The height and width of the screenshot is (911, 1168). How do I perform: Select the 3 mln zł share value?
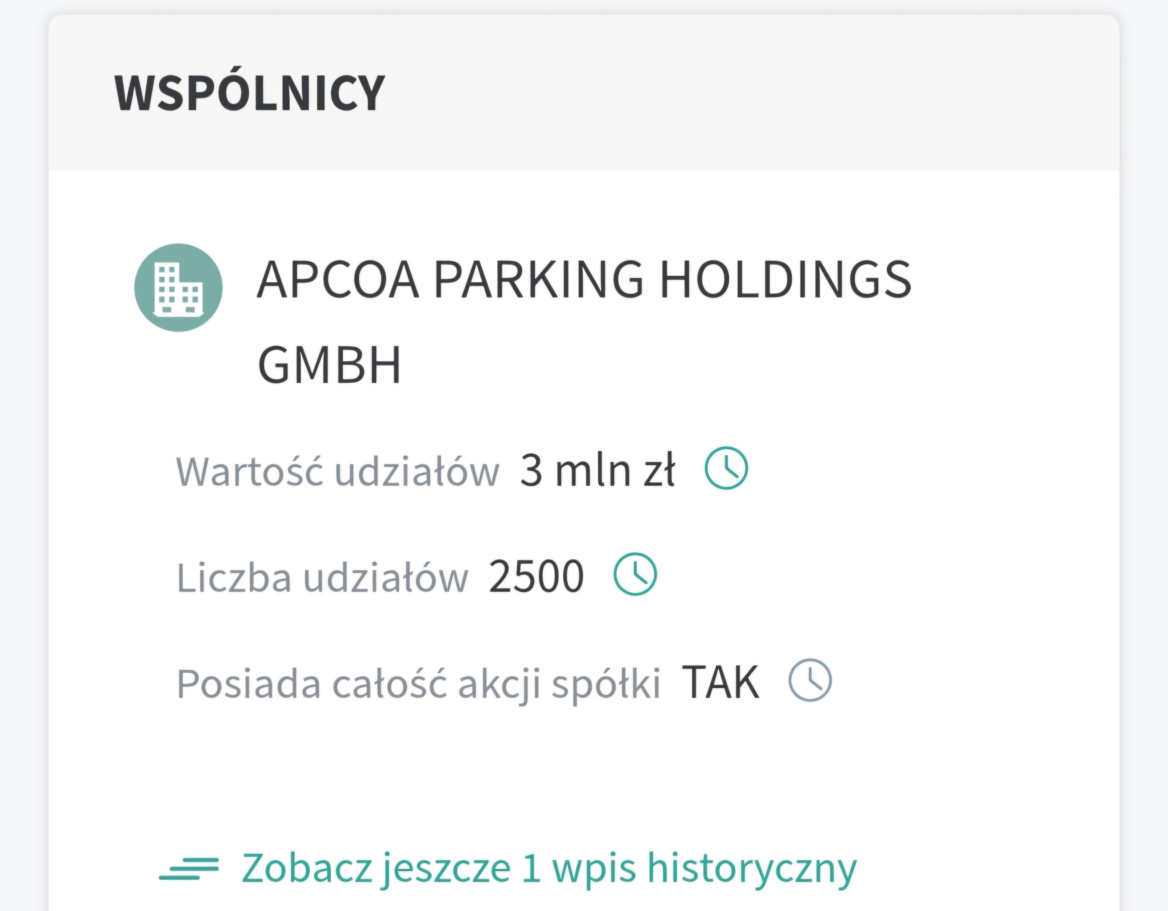pyautogui.click(x=597, y=470)
